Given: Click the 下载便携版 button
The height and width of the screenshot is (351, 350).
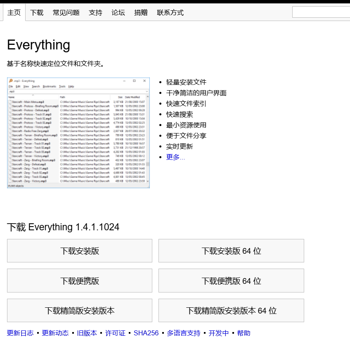Looking at the screenshot, I should pos(80,281).
